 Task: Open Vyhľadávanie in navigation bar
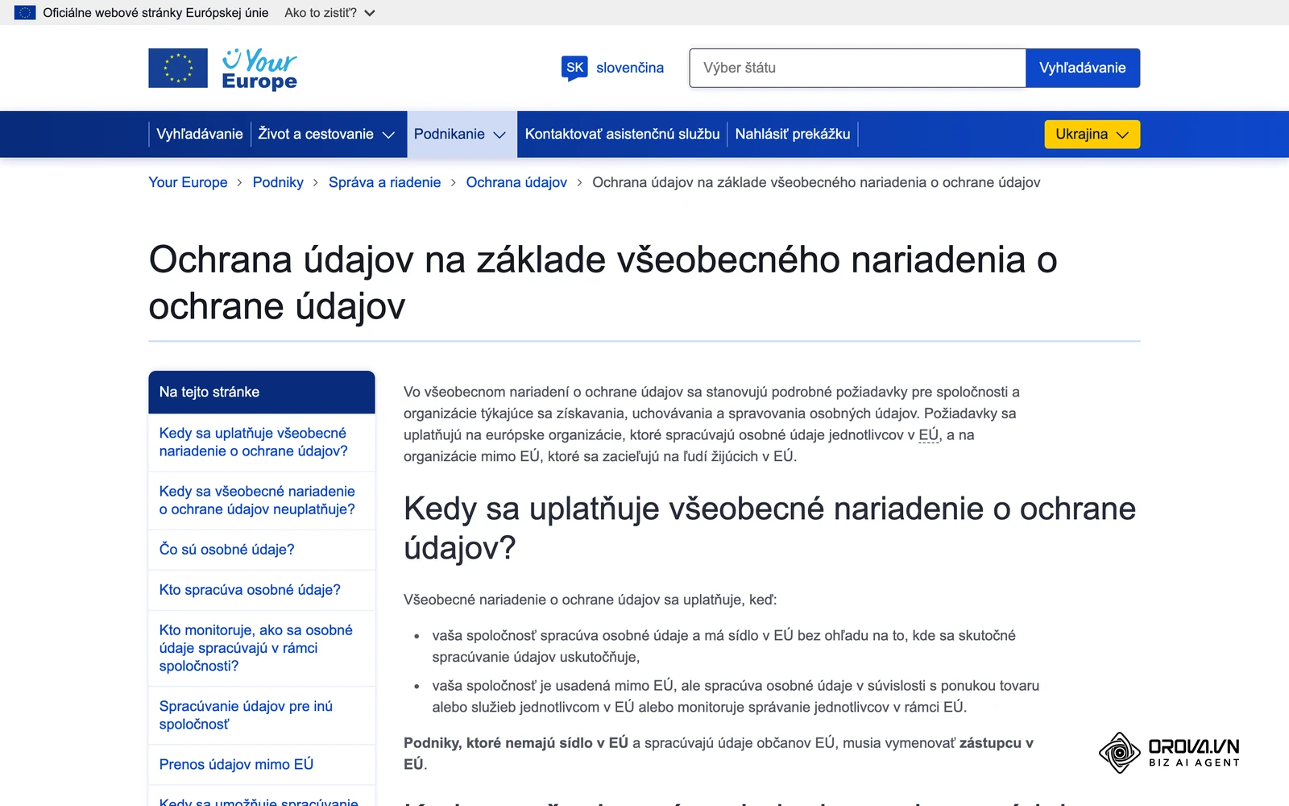[200, 134]
